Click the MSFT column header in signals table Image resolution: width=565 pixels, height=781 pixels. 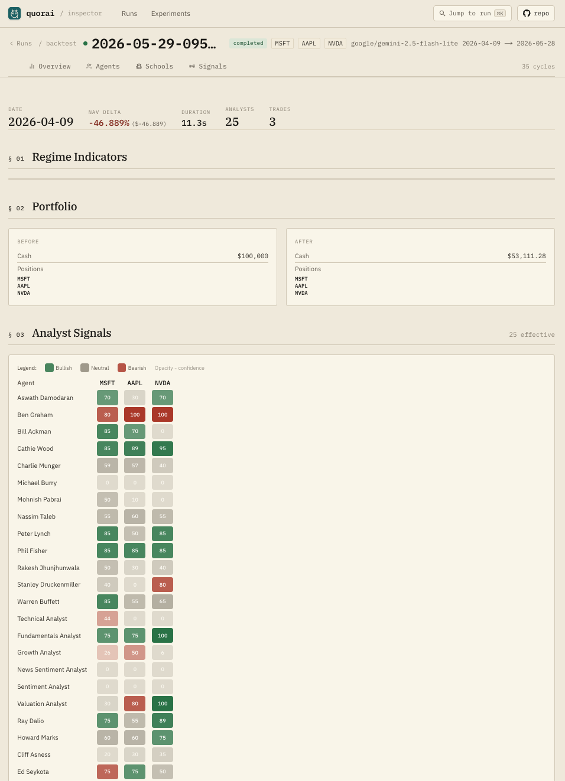[108, 383]
